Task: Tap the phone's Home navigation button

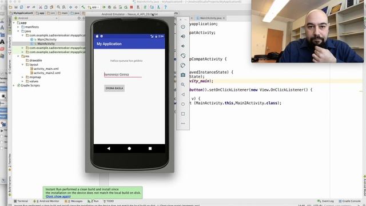Action: [x=129, y=148]
